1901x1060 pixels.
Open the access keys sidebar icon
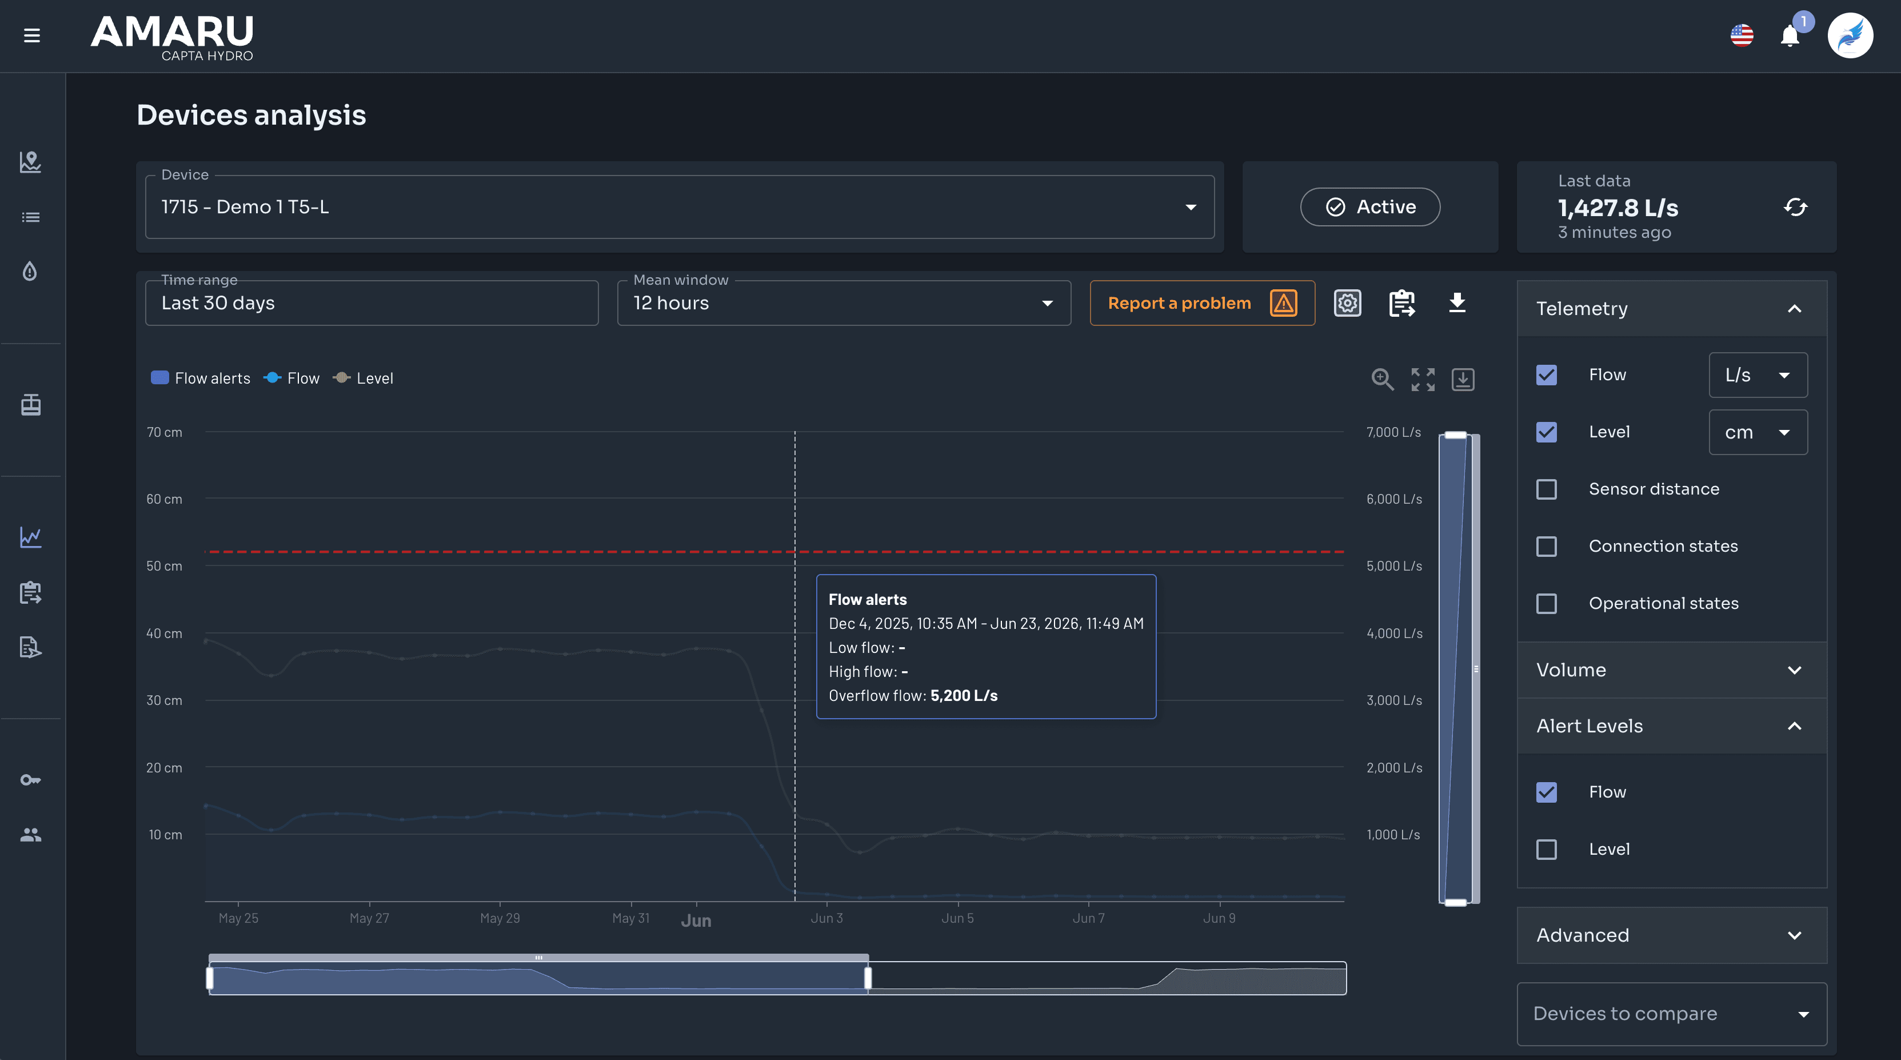click(x=30, y=779)
